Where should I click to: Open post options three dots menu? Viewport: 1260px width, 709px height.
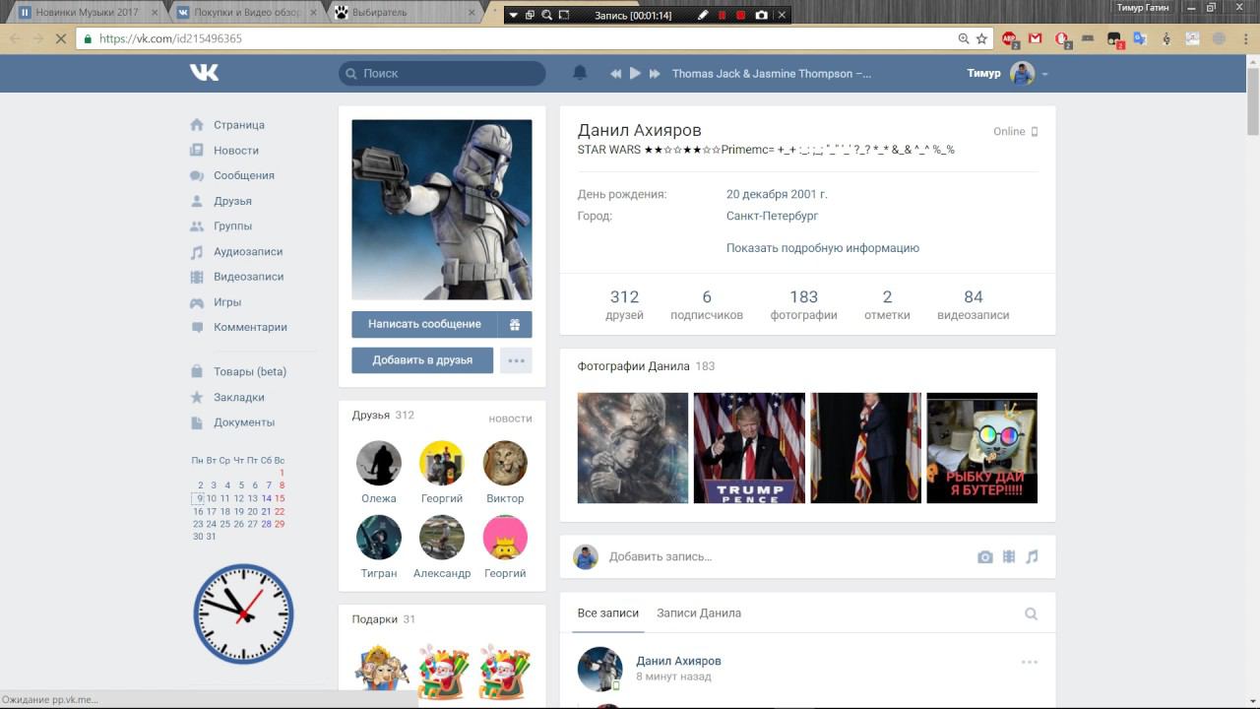(1030, 662)
